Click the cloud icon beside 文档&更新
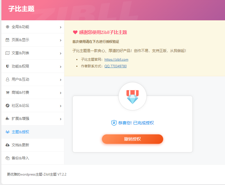 click(8, 145)
